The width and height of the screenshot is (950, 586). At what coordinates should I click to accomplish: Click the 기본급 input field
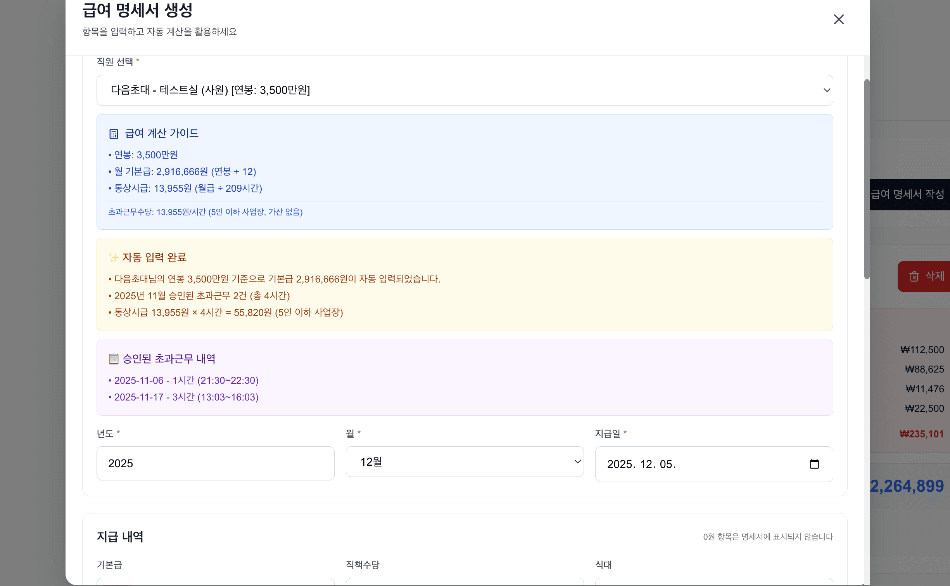coord(215,581)
